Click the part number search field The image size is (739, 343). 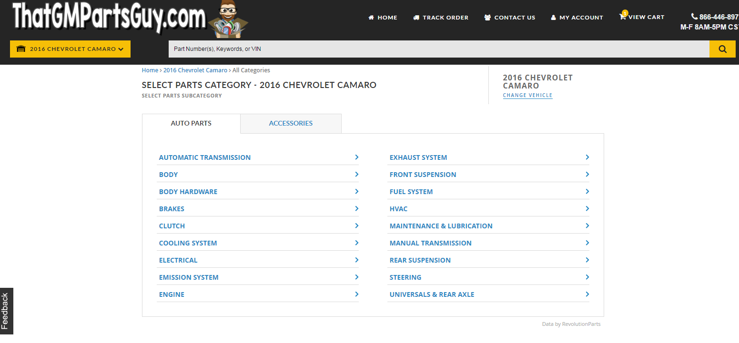click(x=439, y=49)
